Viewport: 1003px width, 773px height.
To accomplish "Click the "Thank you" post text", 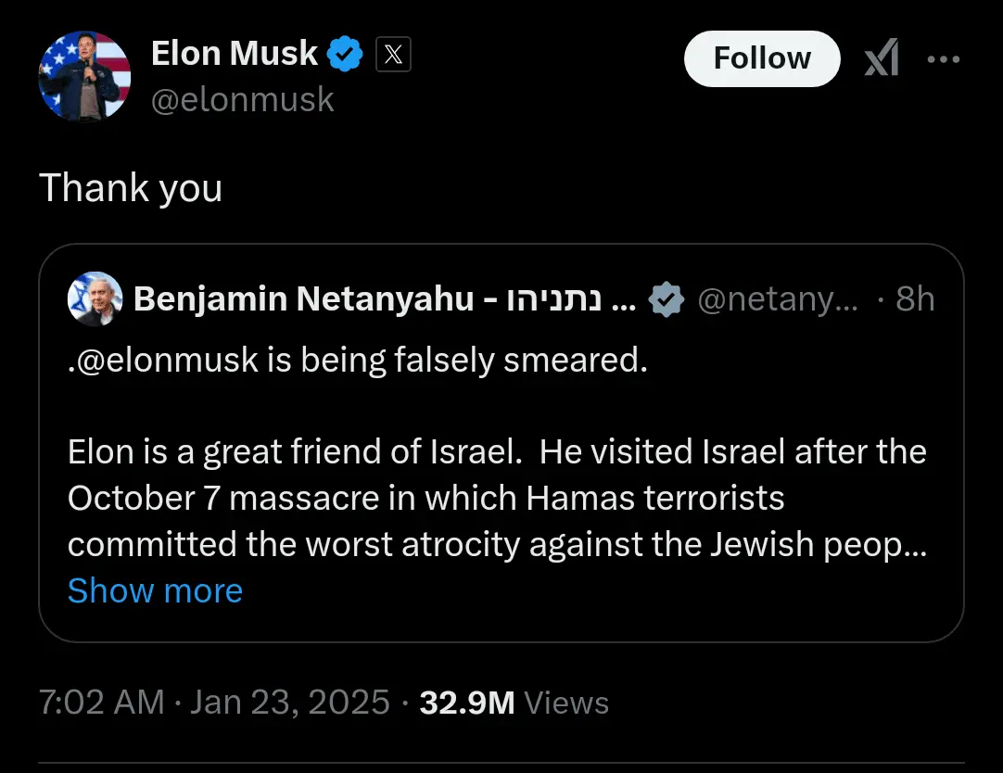I will pos(131,188).
